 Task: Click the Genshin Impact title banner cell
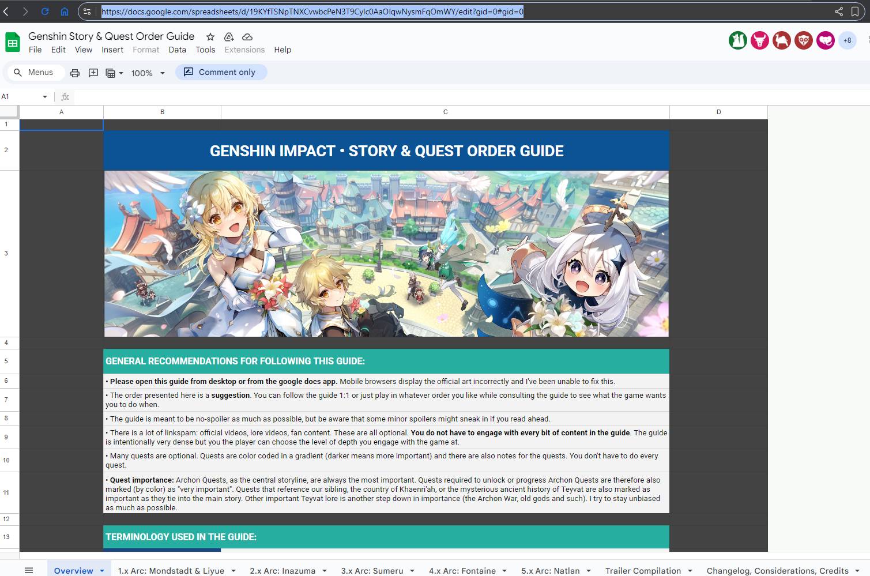click(x=386, y=150)
